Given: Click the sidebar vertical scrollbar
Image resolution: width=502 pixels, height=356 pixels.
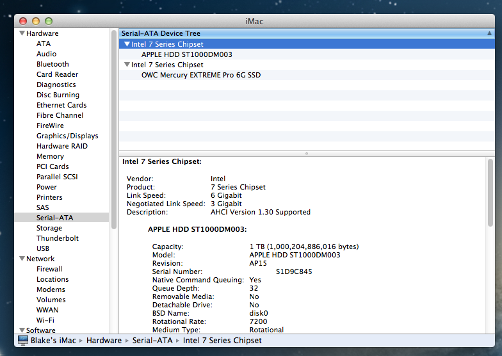Looking at the screenshot, I should click(114, 129).
